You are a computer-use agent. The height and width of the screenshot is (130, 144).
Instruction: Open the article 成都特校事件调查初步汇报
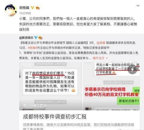pos(55,117)
